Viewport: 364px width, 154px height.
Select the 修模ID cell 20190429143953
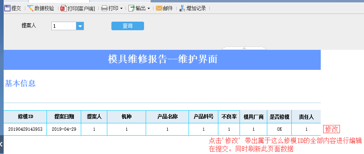click(x=25, y=129)
